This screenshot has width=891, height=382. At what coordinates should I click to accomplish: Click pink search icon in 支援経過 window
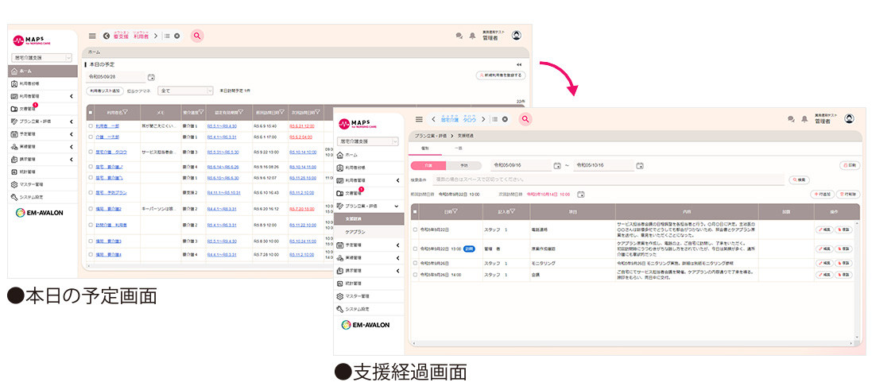pyautogui.click(x=525, y=119)
